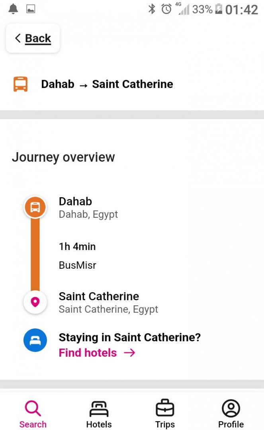Open the Profile tab
Image resolution: width=264 pixels, height=430 pixels.
point(231,414)
